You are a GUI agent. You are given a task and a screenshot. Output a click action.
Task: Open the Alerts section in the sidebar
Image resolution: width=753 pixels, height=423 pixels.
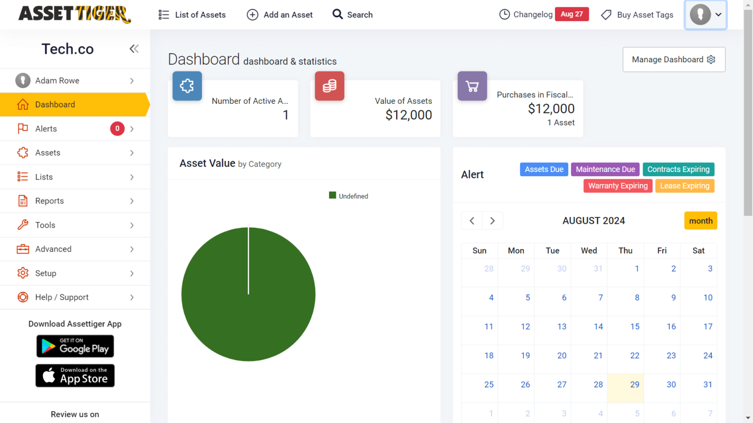46,128
